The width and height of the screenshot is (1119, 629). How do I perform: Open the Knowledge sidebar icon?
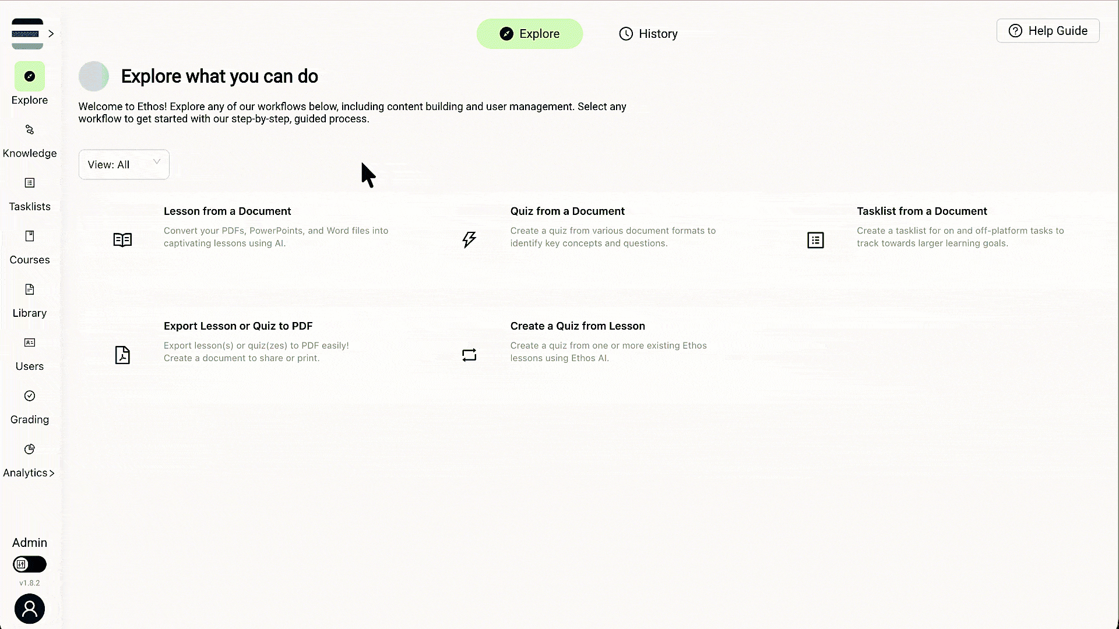coord(30,129)
